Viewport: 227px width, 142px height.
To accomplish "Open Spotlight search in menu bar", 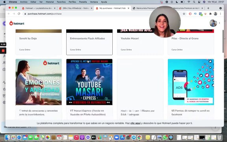I will [x=194, y=2].
